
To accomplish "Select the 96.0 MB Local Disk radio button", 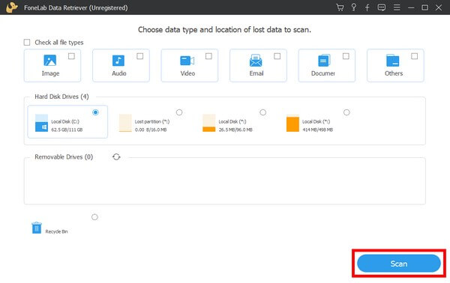I will click(263, 112).
